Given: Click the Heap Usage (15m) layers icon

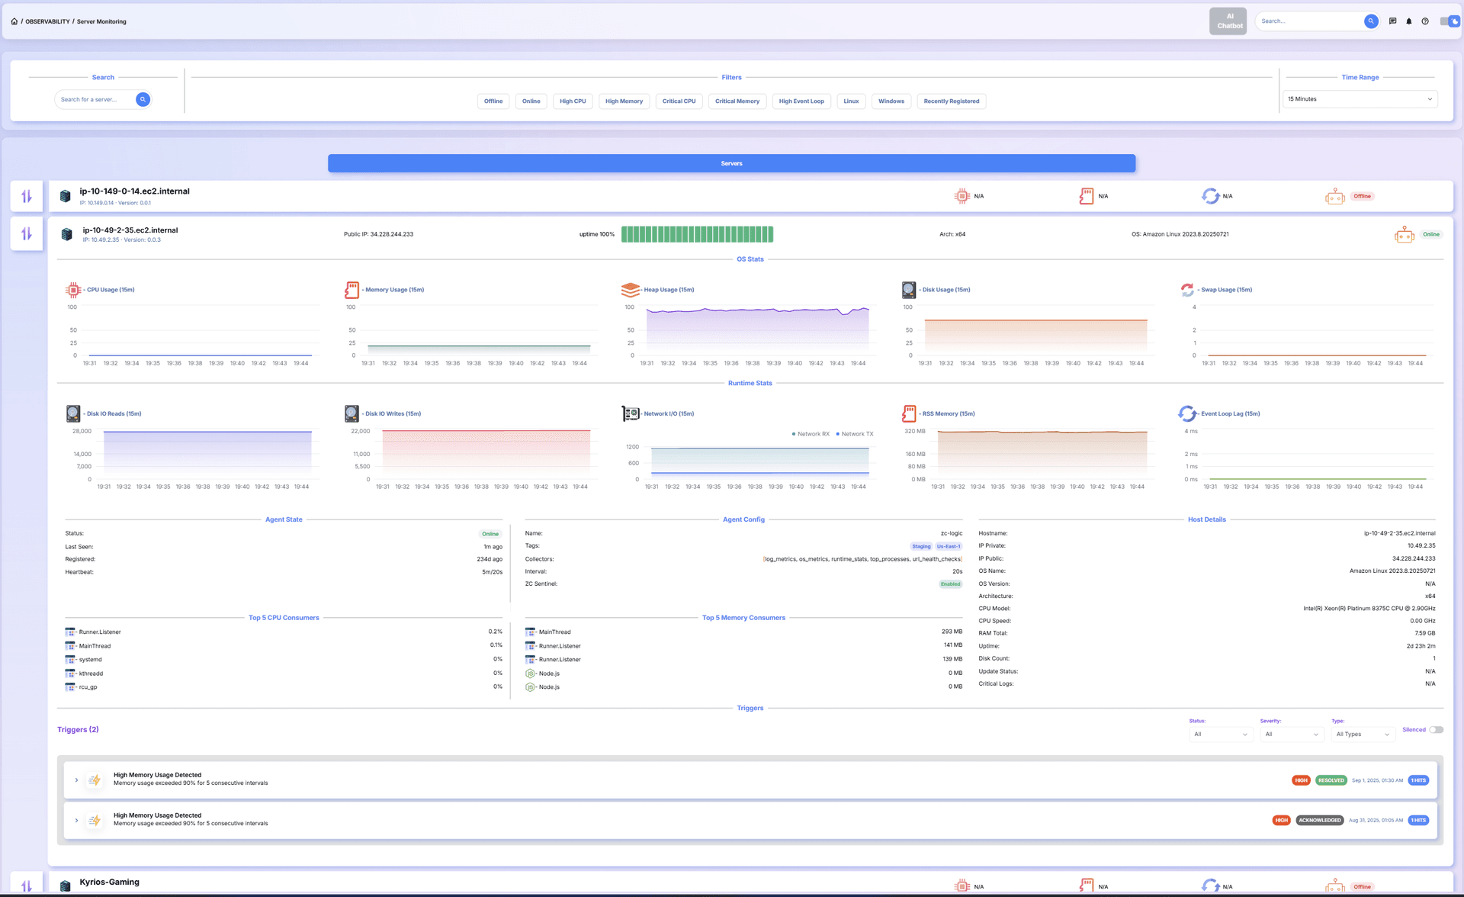Looking at the screenshot, I should (631, 290).
